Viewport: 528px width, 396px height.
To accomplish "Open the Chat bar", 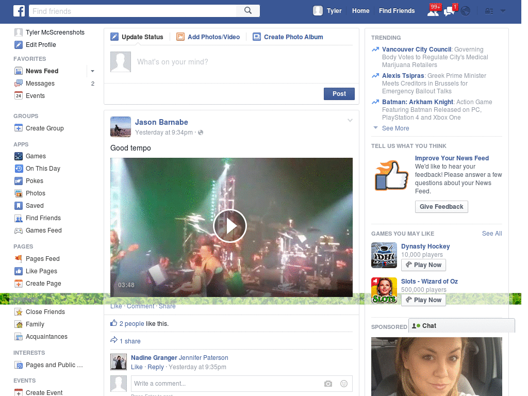I will (x=461, y=326).
